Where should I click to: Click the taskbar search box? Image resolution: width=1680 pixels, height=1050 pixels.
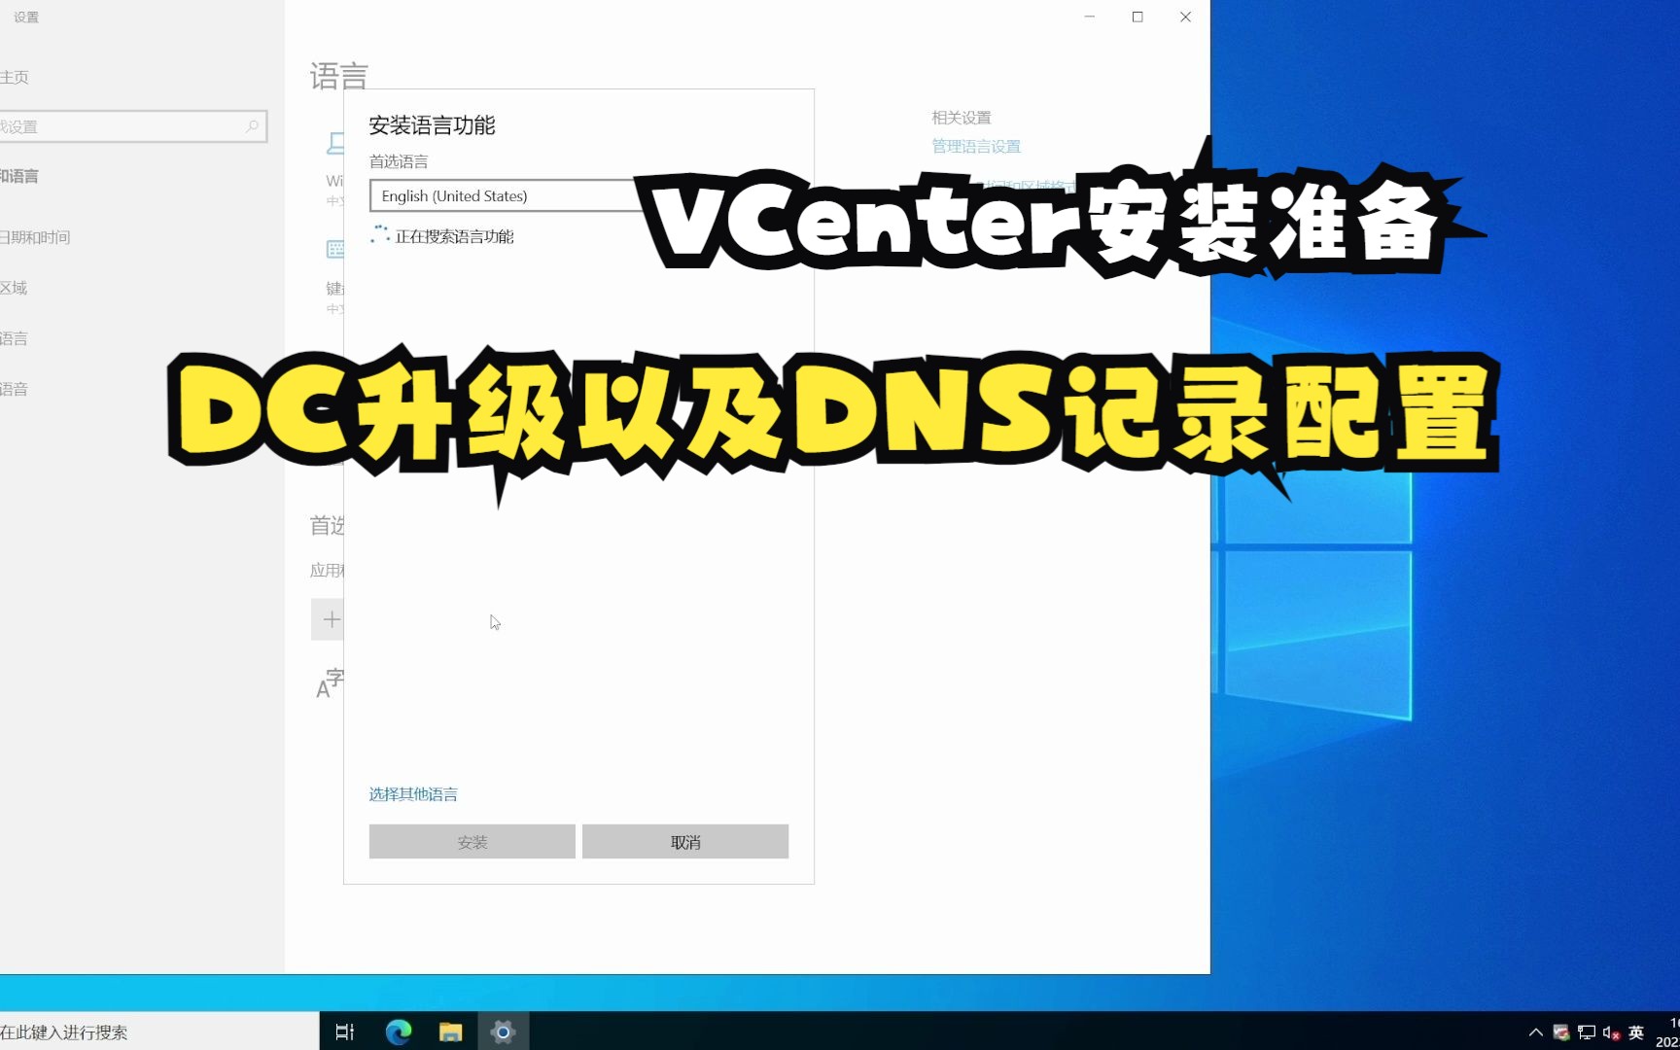point(159,1032)
